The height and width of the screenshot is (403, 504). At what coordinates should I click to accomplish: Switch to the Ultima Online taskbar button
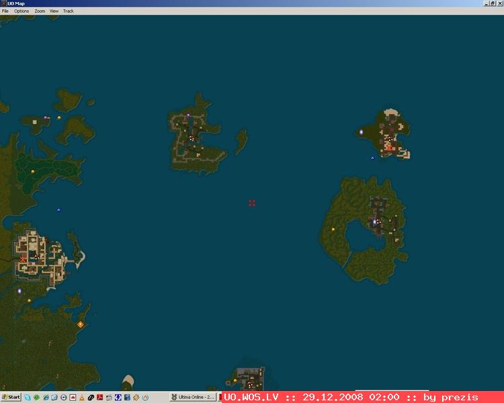tap(194, 397)
